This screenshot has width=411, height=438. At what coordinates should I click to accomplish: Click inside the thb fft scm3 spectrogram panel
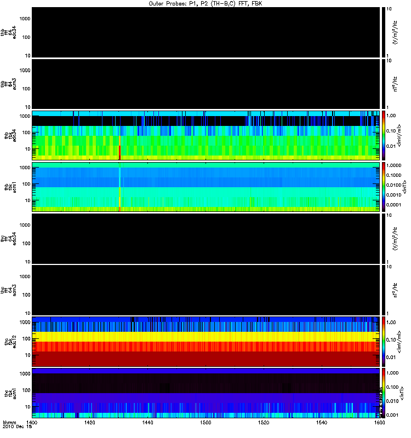click(206, 84)
